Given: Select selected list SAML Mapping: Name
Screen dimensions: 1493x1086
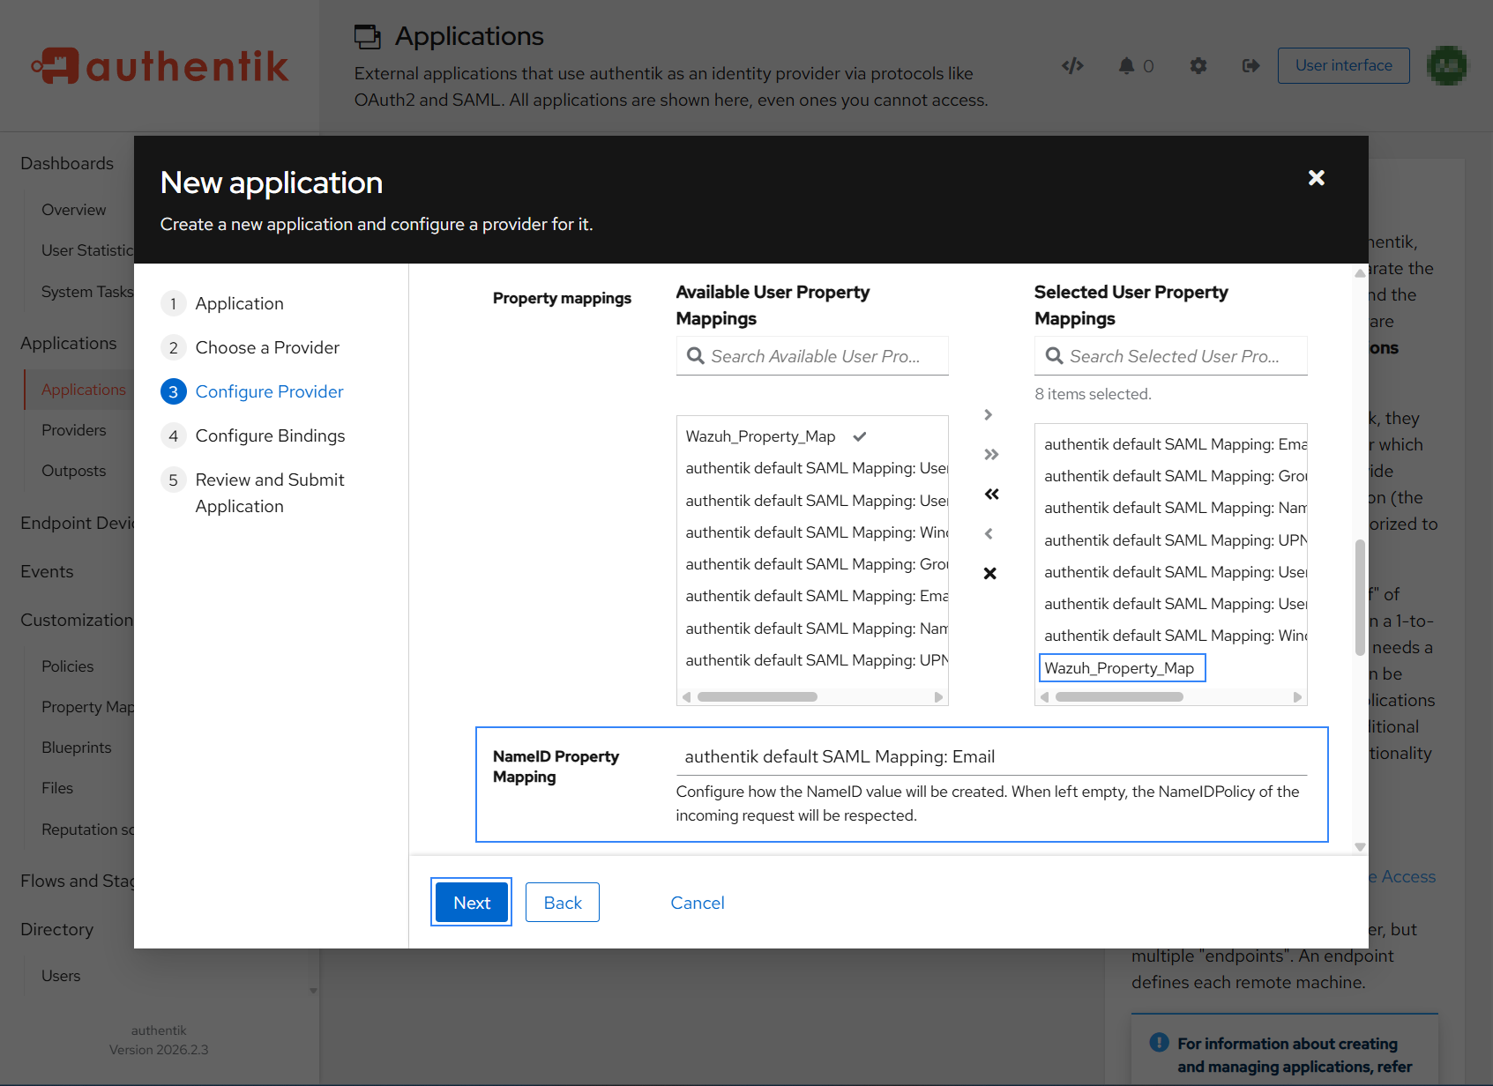Looking at the screenshot, I should tap(1174, 508).
